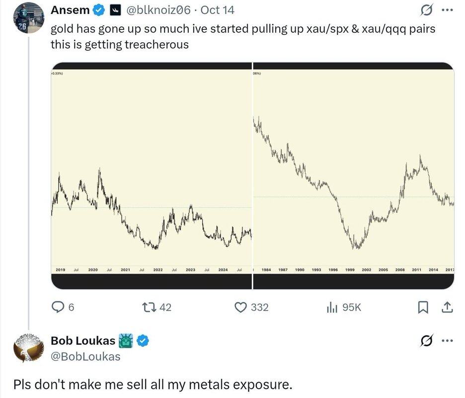
Task: Repost Ansem's tweet with 42 reposts
Action: (x=149, y=307)
